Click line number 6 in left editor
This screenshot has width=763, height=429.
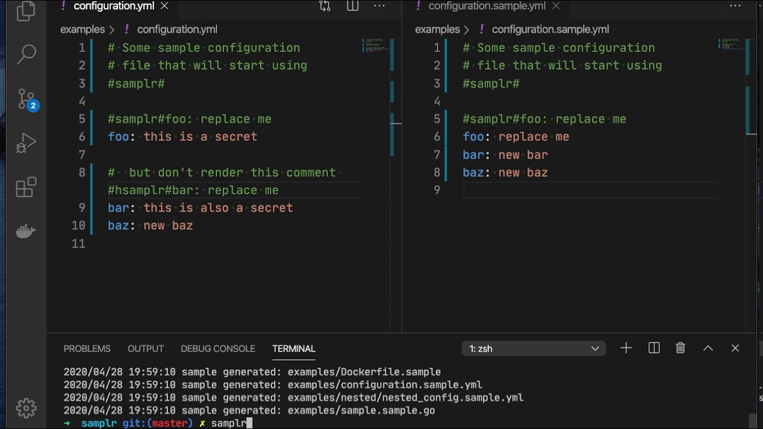click(82, 136)
